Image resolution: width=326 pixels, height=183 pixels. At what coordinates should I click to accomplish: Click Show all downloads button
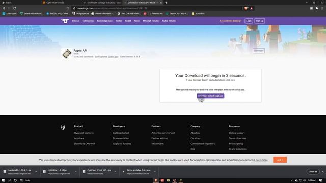pos(313,172)
